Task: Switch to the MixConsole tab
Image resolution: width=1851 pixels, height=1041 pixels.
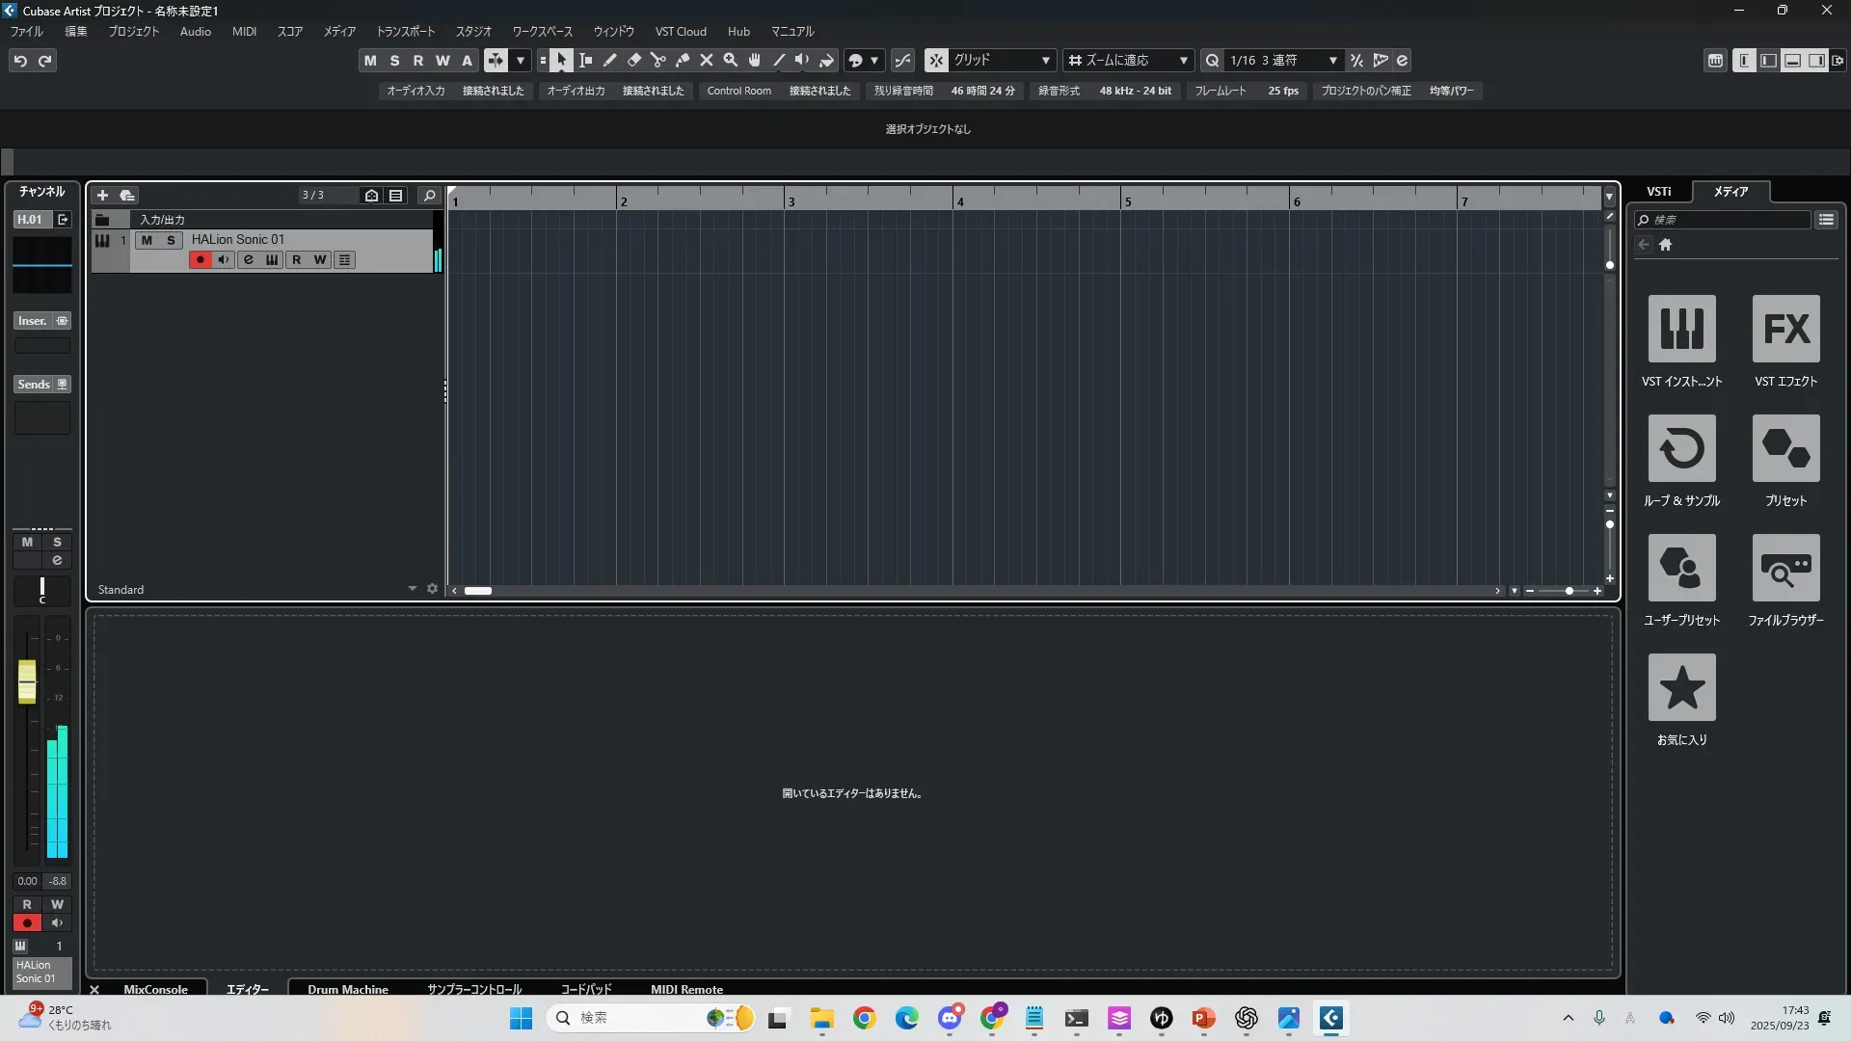Action: 155,989
